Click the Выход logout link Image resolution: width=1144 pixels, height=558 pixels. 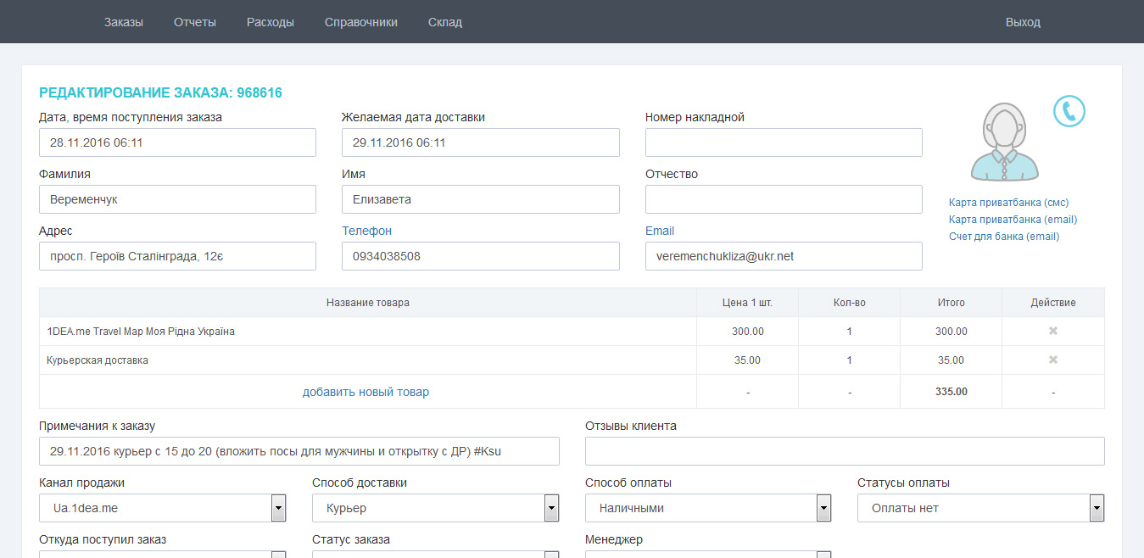click(x=1023, y=22)
